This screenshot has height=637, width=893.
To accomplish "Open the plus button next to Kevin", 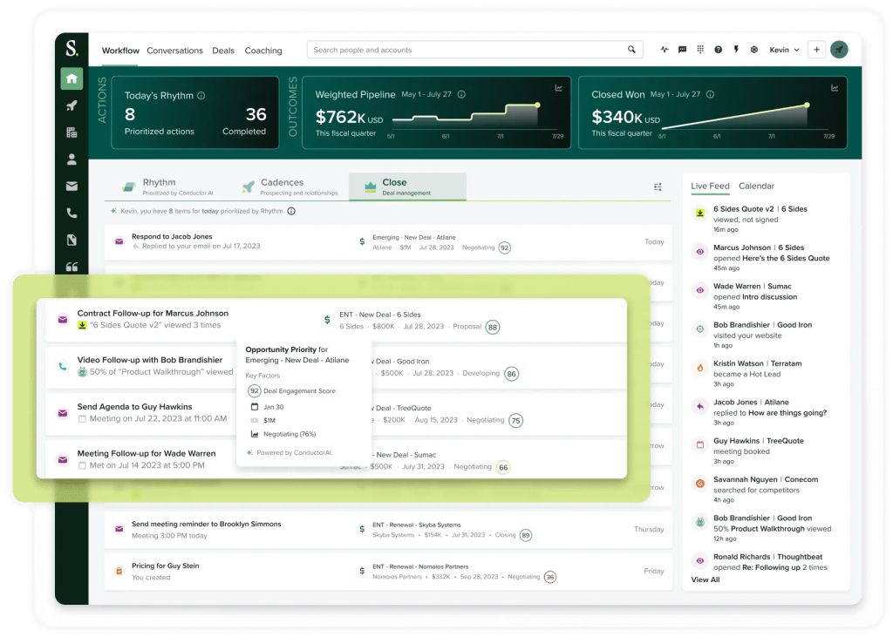I will pos(815,50).
